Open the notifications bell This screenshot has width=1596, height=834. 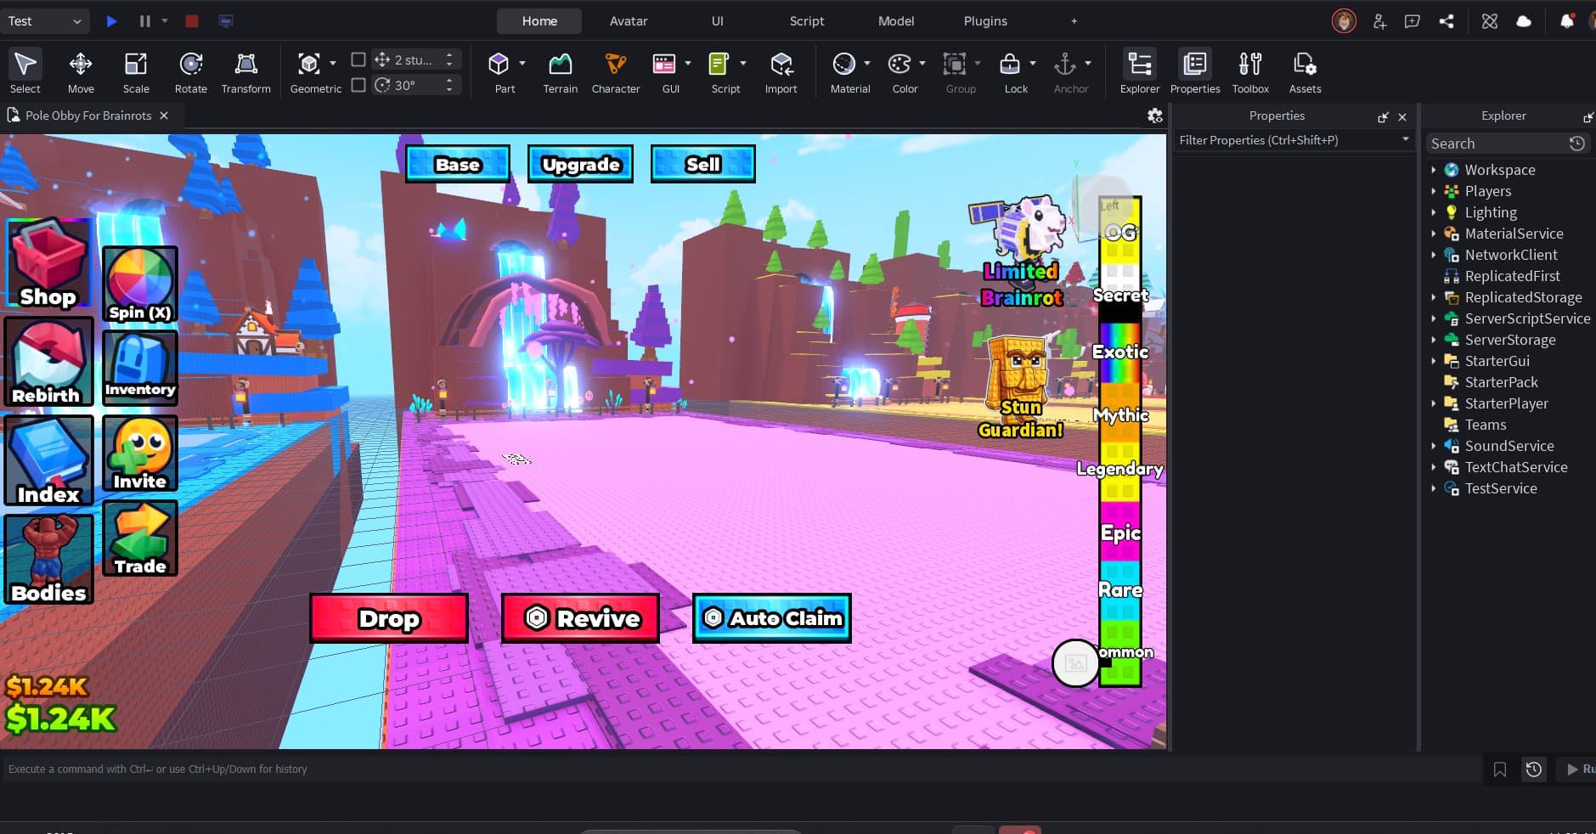1567,21
